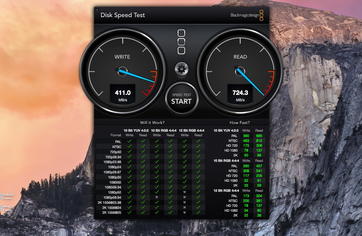Click the 1080i59.94 format row label
This screenshot has width=362, height=236.
pos(113,187)
